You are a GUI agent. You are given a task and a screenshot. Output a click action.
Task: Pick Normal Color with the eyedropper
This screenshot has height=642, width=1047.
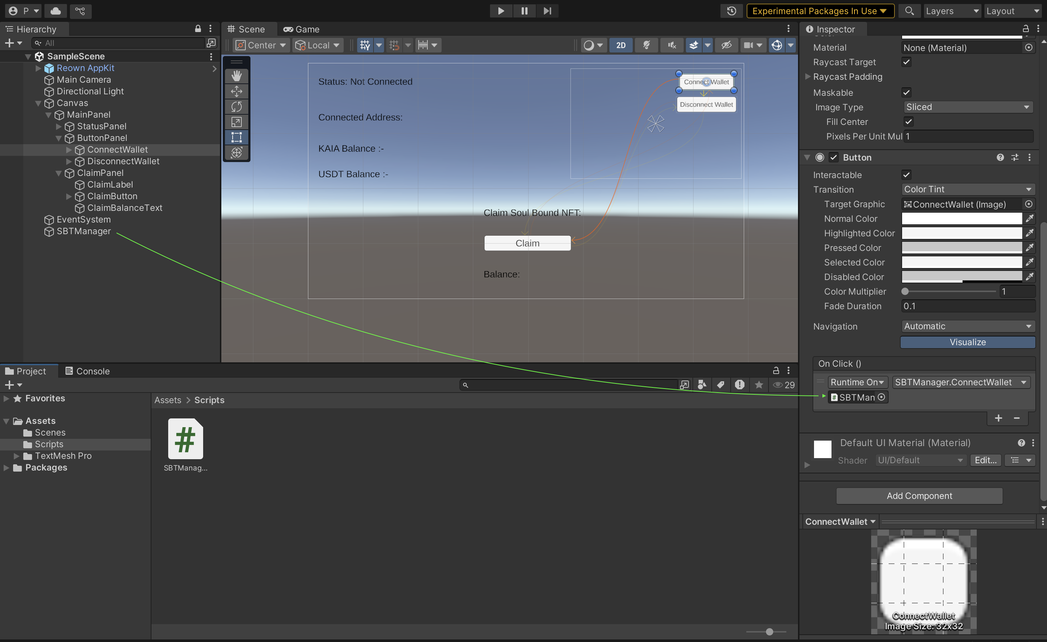pyautogui.click(x=1029, y=218)
